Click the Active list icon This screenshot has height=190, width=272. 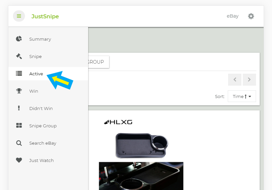coord(19,74)
